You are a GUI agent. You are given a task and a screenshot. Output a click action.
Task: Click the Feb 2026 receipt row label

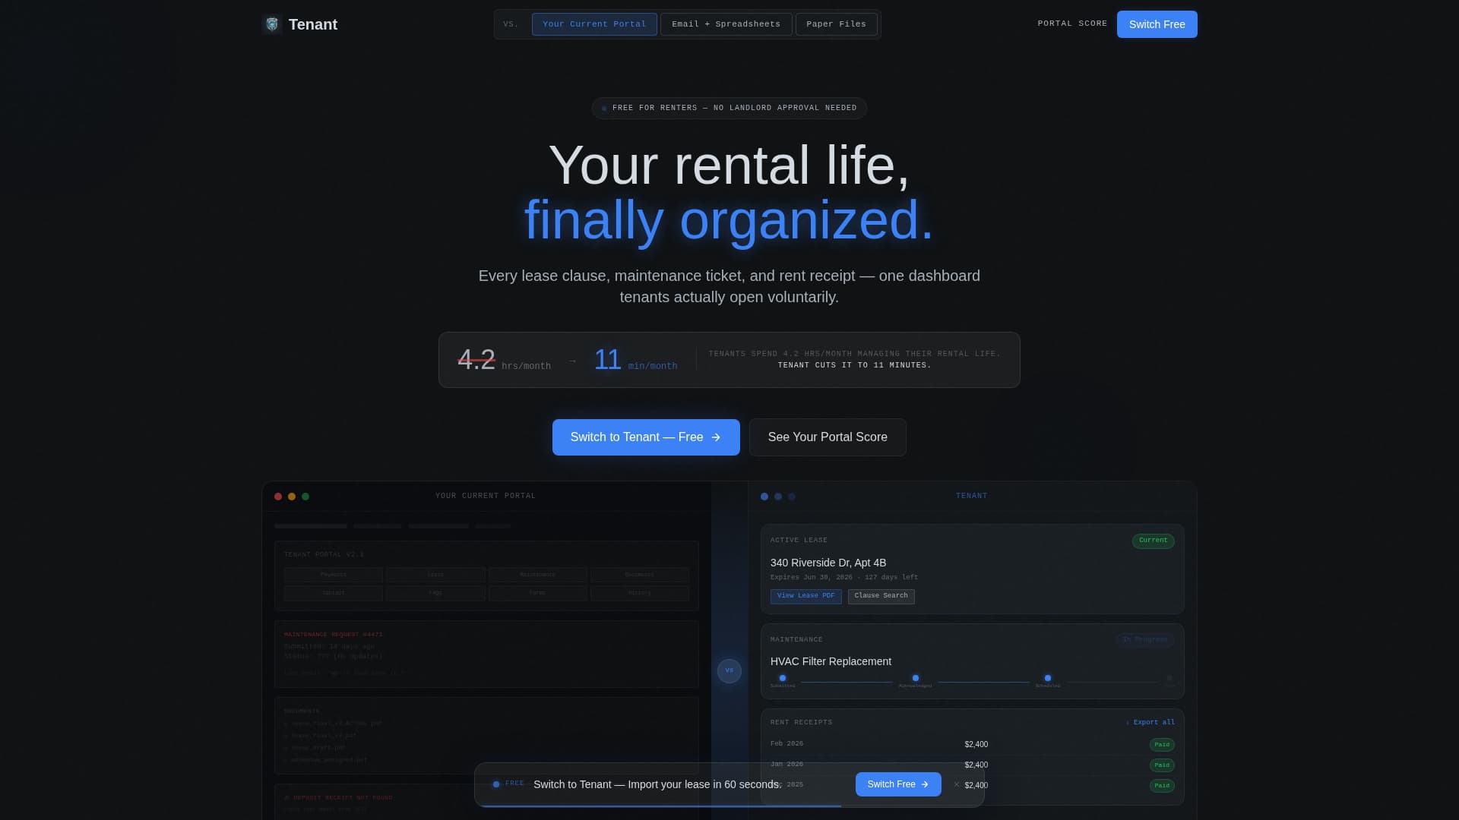786,744
